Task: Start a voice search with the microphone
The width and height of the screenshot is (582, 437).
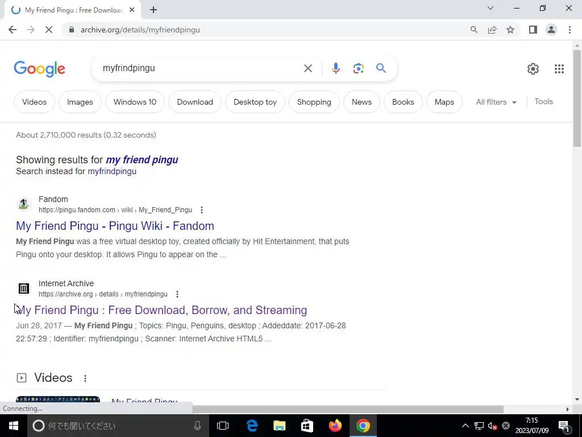Action: click(x=335, y=68)
